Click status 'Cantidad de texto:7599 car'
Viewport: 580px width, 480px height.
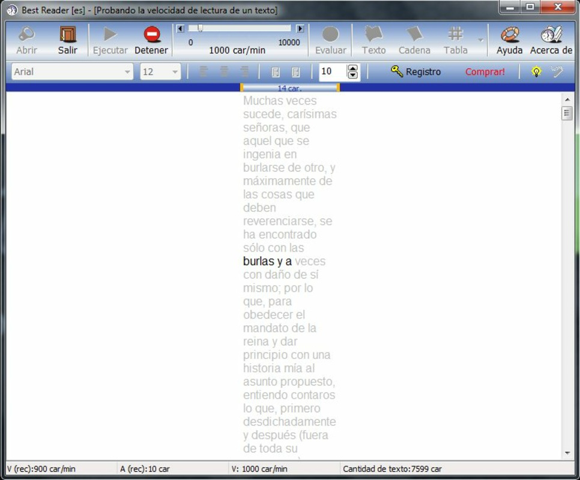392,469
